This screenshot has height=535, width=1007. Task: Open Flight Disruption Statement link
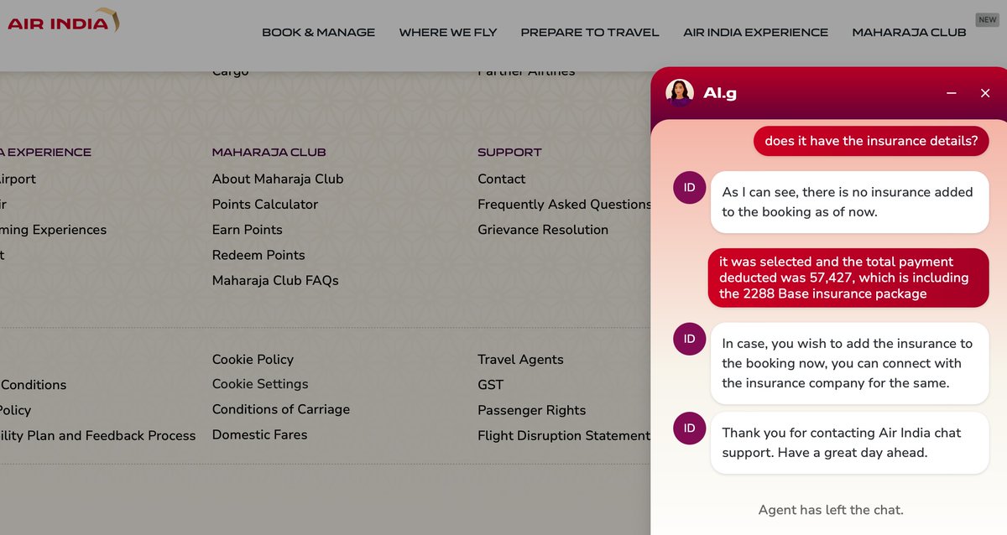[x=564, y=435]
